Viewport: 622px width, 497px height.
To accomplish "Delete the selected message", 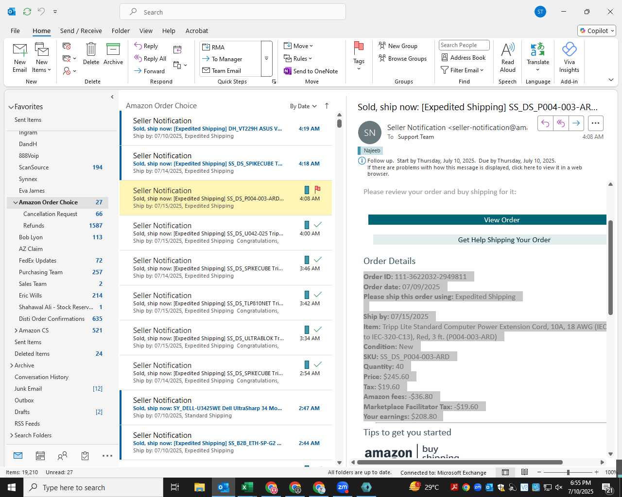I will coord(91,54).
